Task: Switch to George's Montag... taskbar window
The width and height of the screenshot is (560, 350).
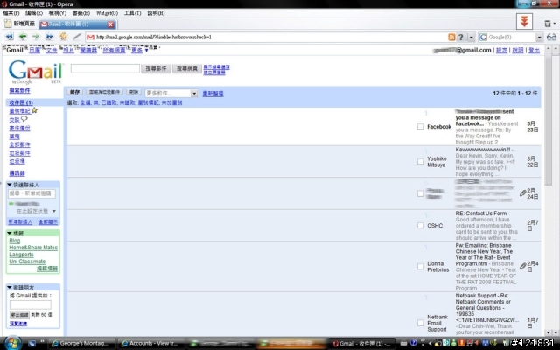Action: click(81, 343)
